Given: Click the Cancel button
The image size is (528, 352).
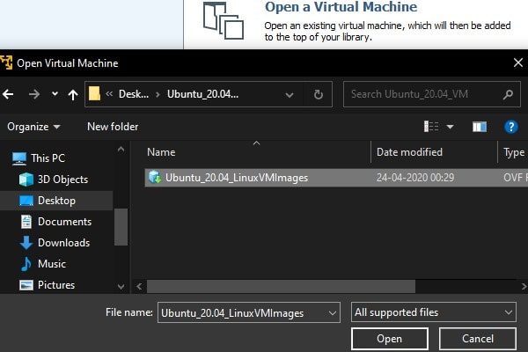Looking at the screenshot, I should 478,339.
